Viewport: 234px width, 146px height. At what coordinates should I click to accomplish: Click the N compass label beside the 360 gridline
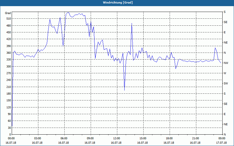coord(225,53)
